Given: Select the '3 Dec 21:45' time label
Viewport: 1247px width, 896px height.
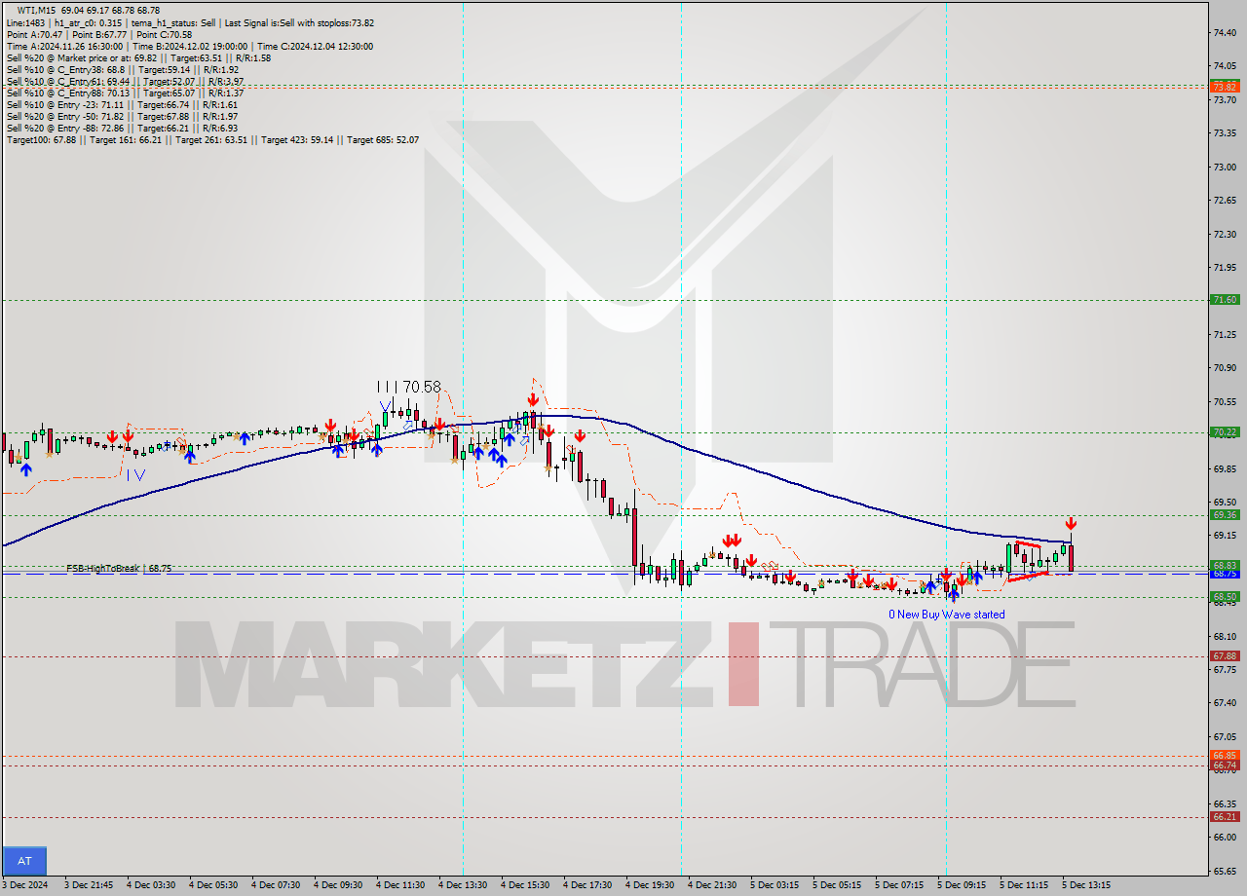Looking at the screenshot, I should coord(89,885).
